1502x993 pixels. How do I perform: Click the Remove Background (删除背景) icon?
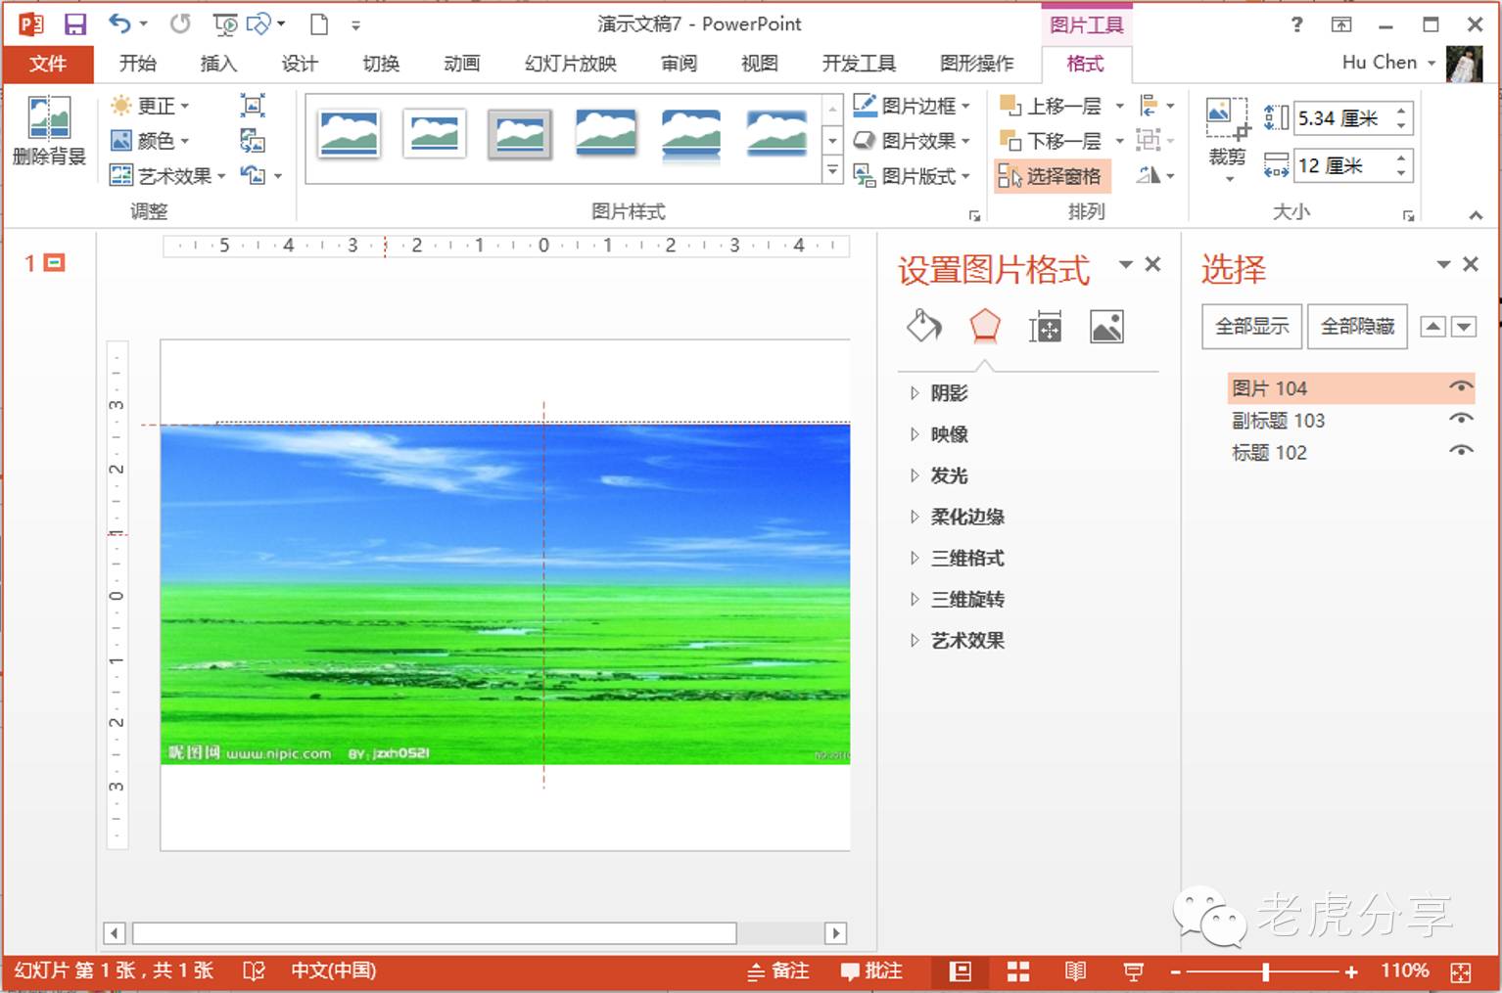pyautogui.click(x=49, y=119)
